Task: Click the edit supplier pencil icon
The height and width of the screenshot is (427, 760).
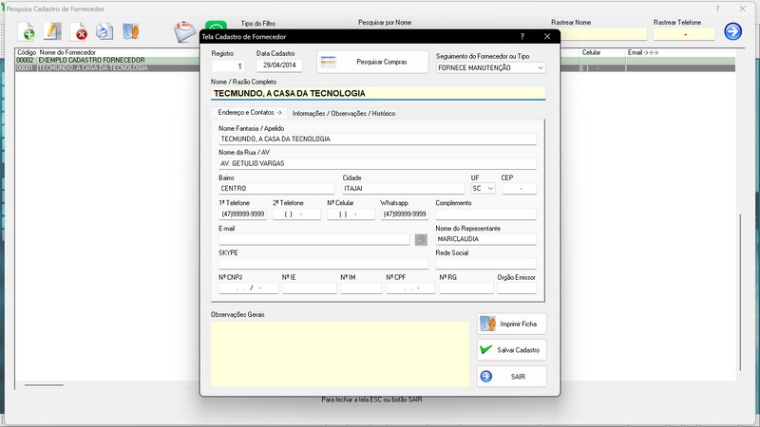Action: click(52, 31)
